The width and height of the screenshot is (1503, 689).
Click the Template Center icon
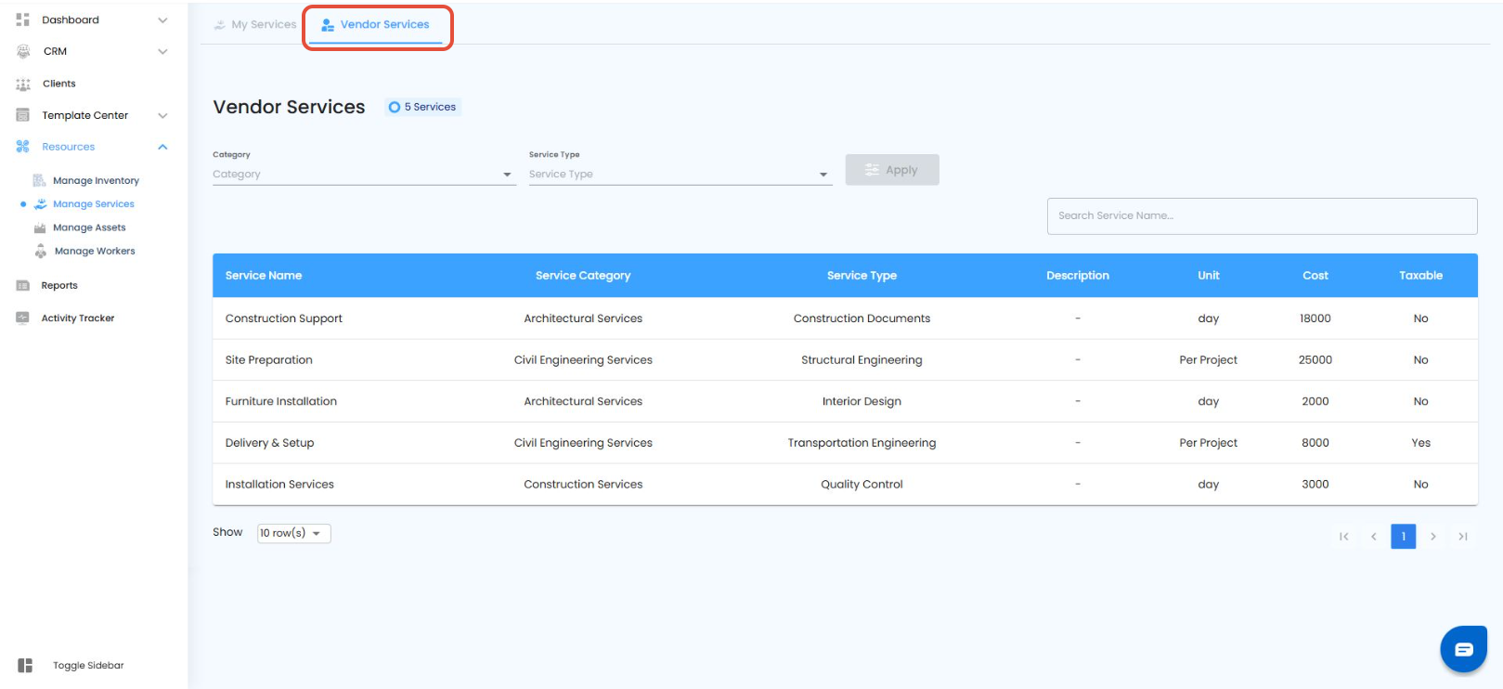[x=23, y=115]
